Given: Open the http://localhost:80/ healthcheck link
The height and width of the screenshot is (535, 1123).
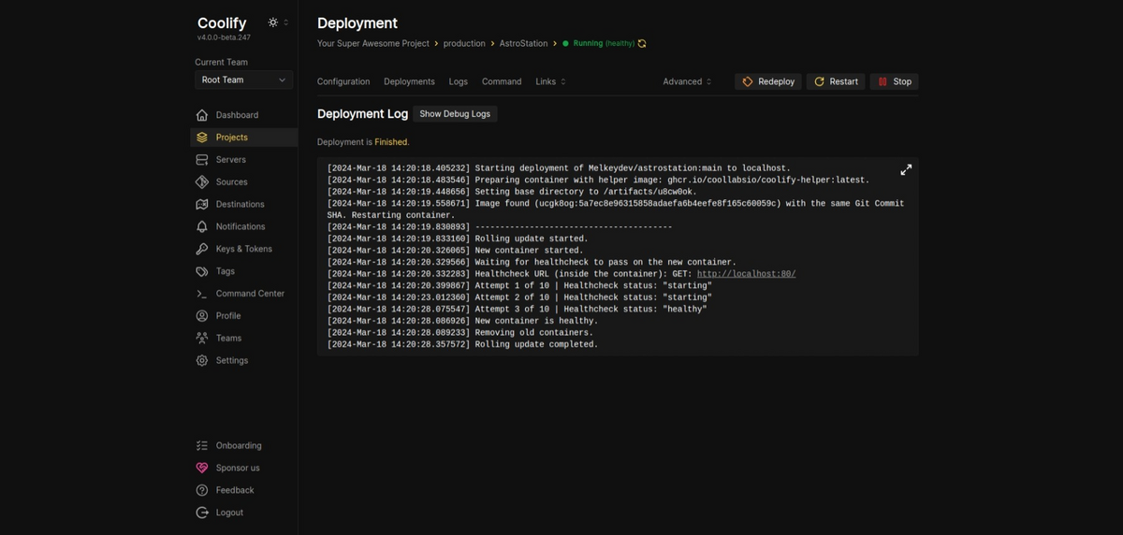Looking at the screenshot, I should point(746,274).
